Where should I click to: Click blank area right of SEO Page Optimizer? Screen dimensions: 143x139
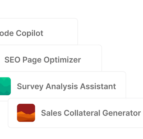[92, 60]
